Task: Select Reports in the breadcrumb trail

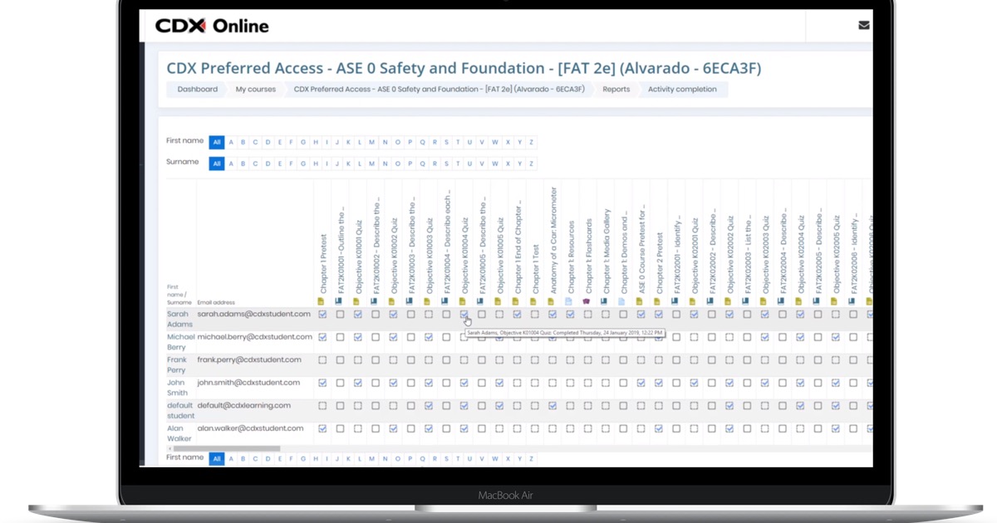Action: tap(616, 90)
